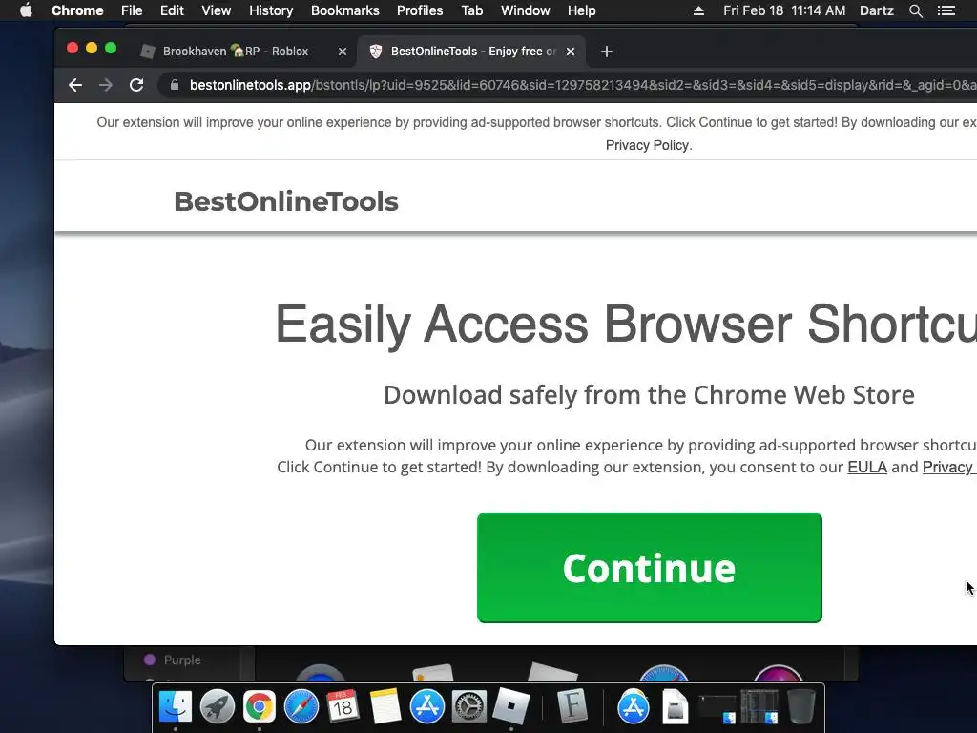Image resolution: width=977 pixels, height=733 pixels.
Task: Open Safari compass icon in dock
Action: (x=301, y=707)
